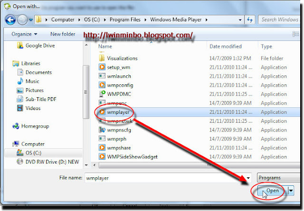Image resolution: width=304 pixels, height=211 pixels.
Task: Click the Back navigation arrow button
Action: point(10,20)
